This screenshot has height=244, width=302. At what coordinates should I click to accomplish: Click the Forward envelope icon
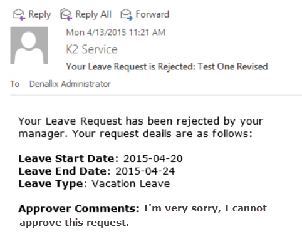tap(127, 14)
